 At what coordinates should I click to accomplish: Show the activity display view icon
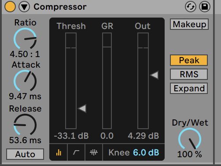[x=94, y=152]
